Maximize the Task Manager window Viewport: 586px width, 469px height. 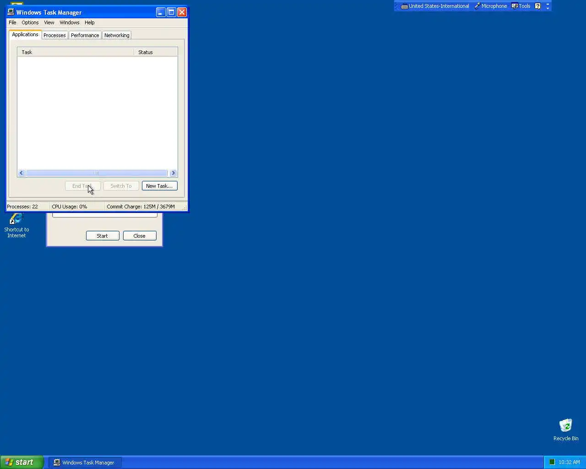point(171,12)
